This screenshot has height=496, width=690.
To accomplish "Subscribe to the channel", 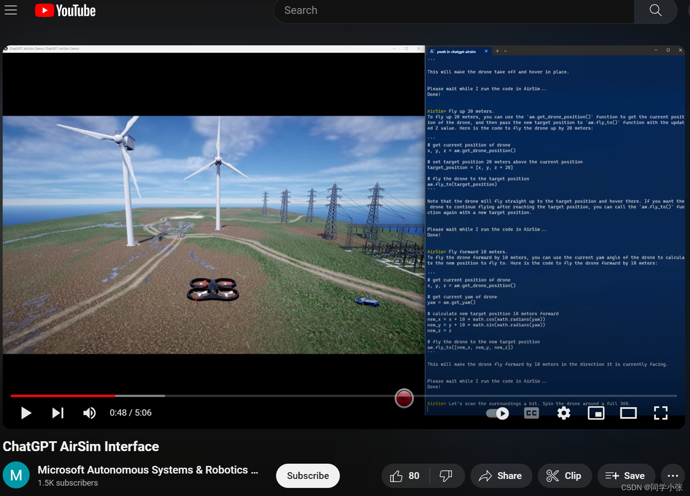I will [x=308, y=476].
